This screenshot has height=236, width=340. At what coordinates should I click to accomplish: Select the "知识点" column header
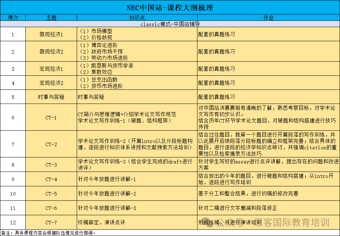coord(137,18)
